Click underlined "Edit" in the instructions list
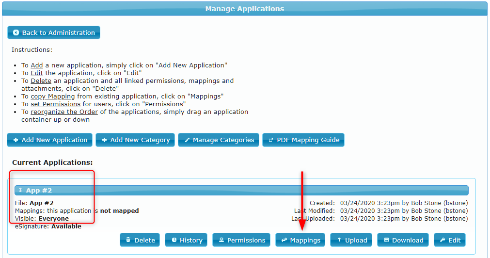This screenshot has width=490, height=258. tap(37, 73)
